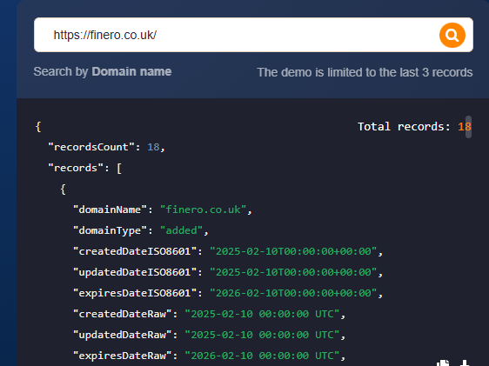Screen dimensions: 489x366
Task: Click the copy-to-clipboard icon under the JSON output
Action: tap(443, 363)
